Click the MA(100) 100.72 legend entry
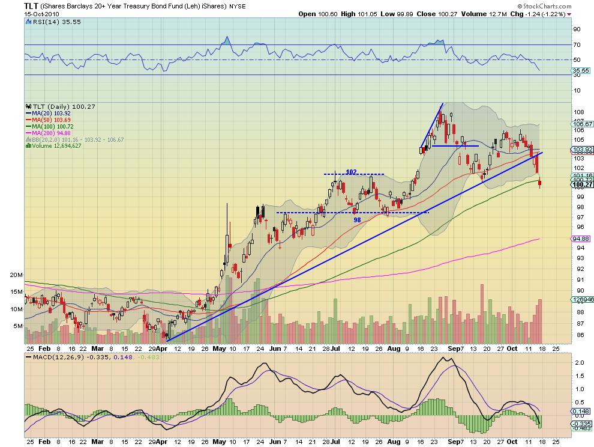Viewport: 594px width, 447px height. click(x=53, y=126)
